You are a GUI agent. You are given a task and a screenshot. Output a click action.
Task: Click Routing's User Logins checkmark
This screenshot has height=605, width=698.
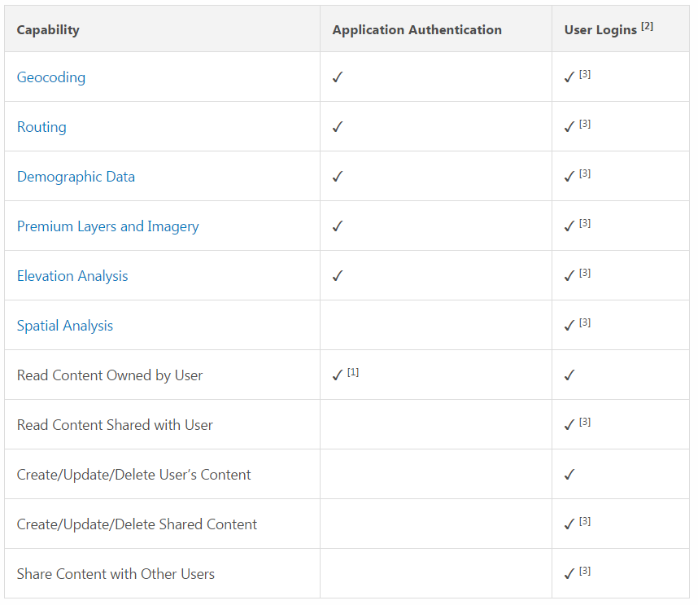pos(569,127)
